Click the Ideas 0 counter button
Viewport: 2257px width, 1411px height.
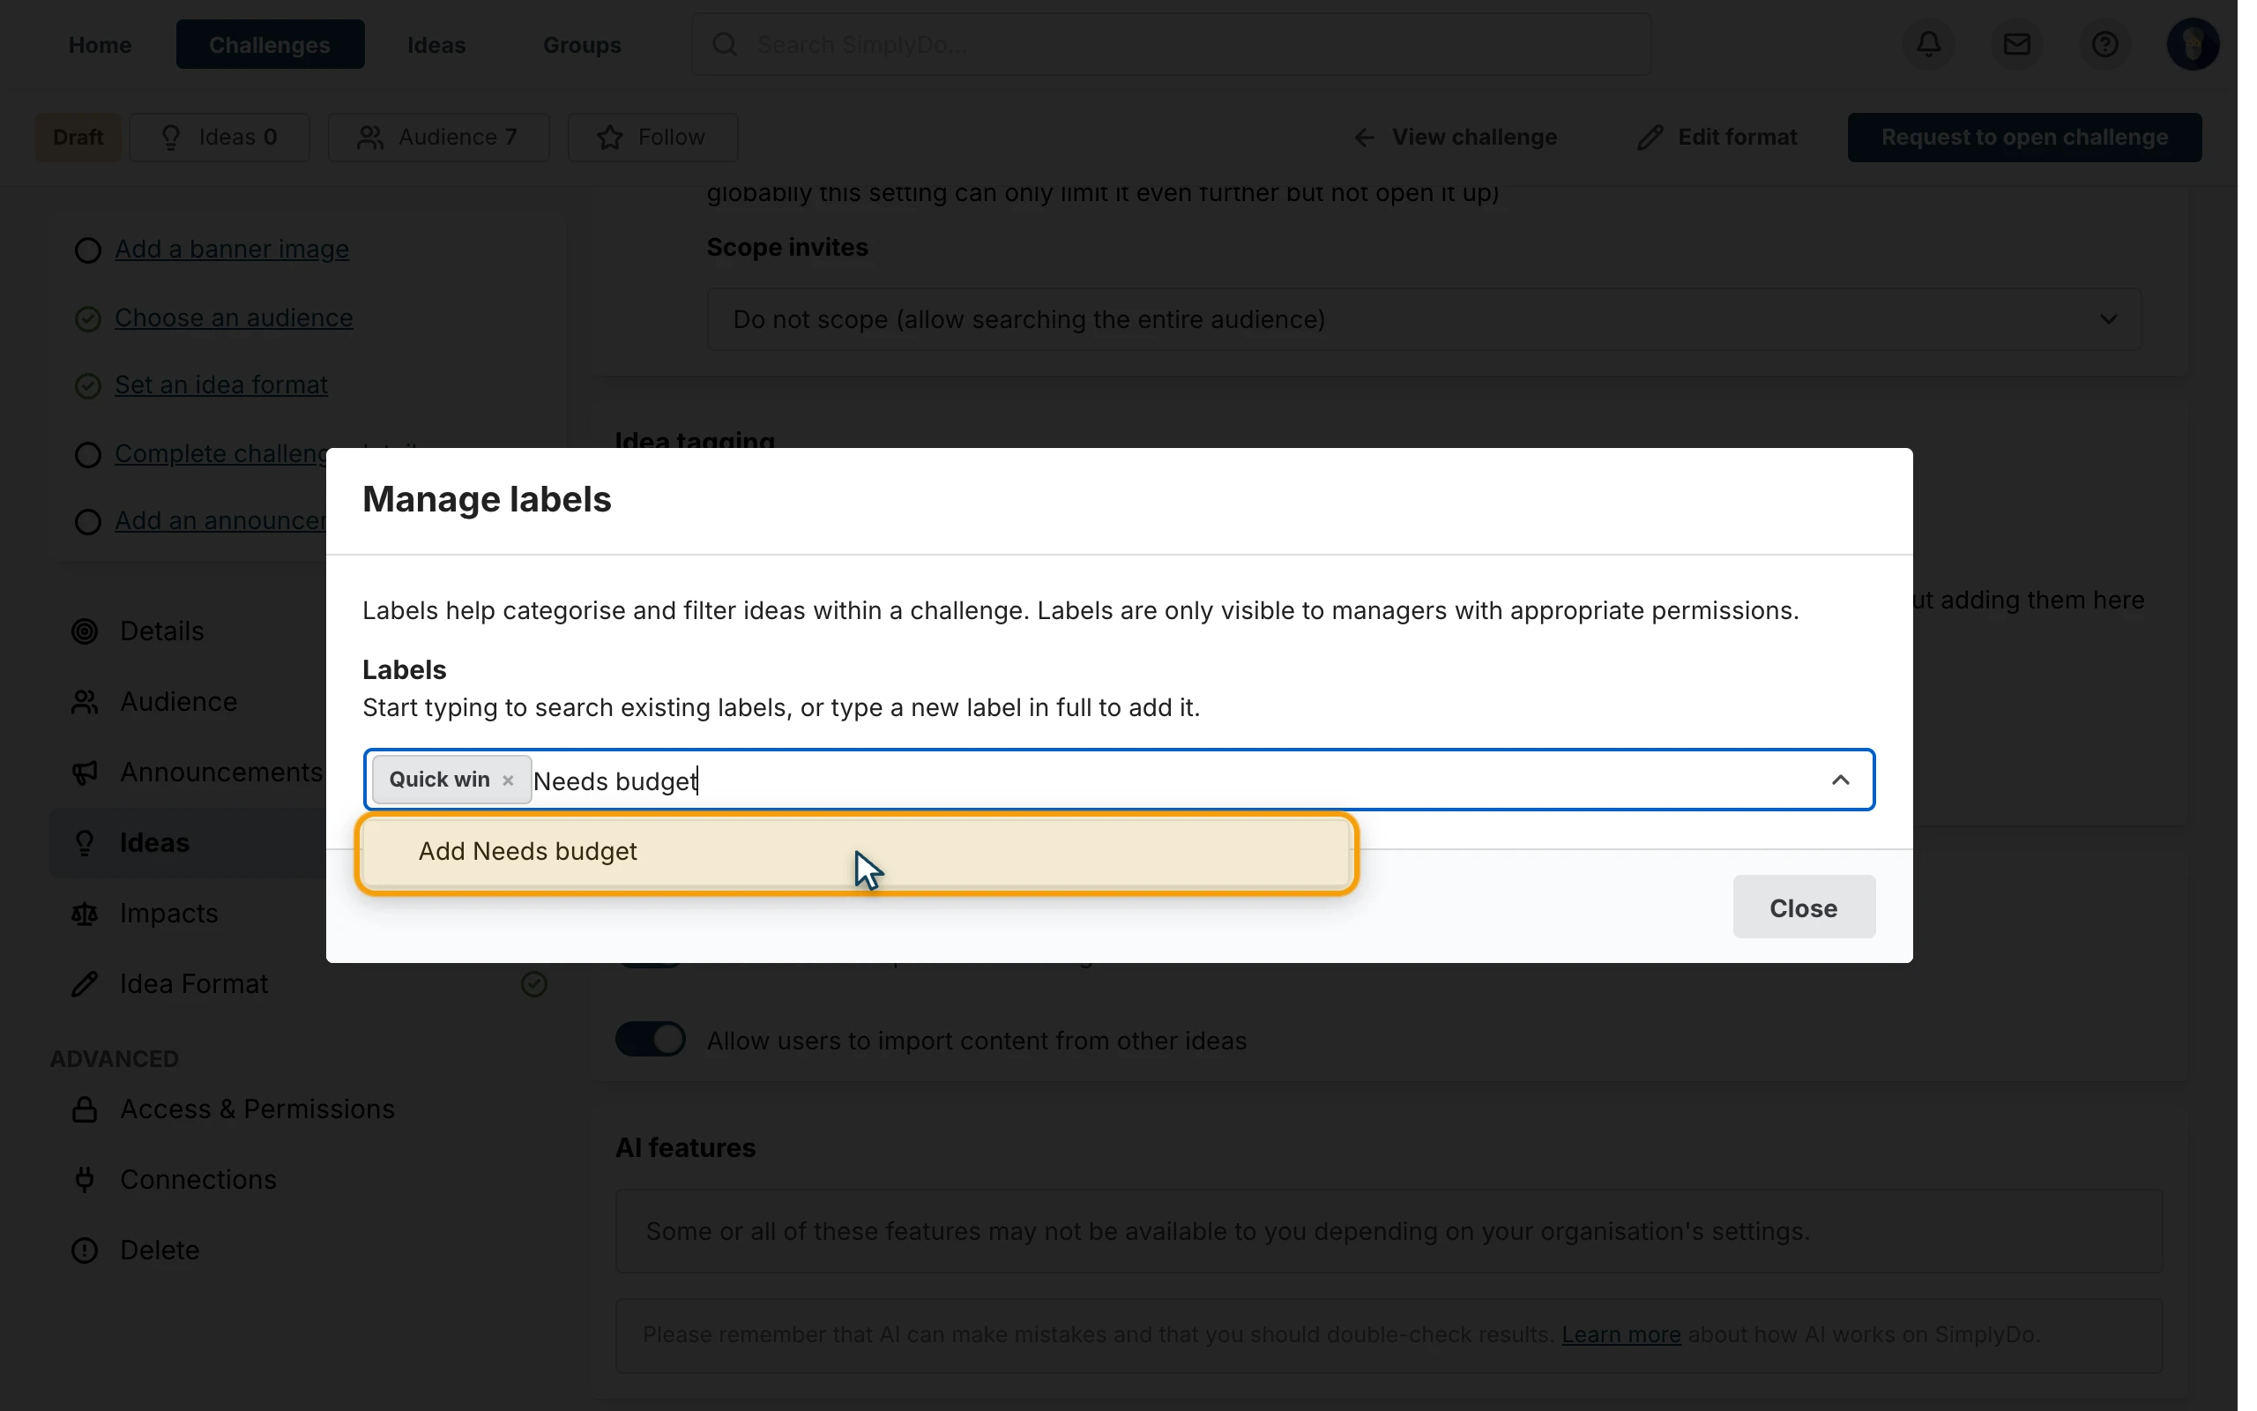[x=220, y=138]
